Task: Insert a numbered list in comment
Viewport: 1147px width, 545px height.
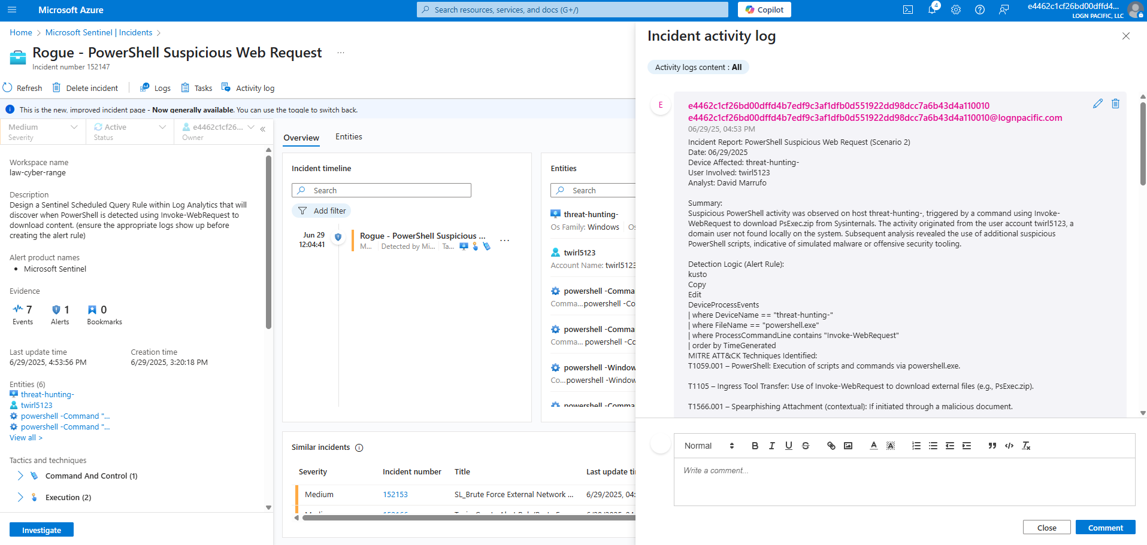Action: point(916,446)
